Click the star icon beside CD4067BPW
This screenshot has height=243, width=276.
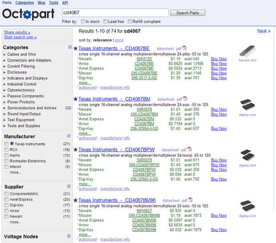click(x=76, y=149)
